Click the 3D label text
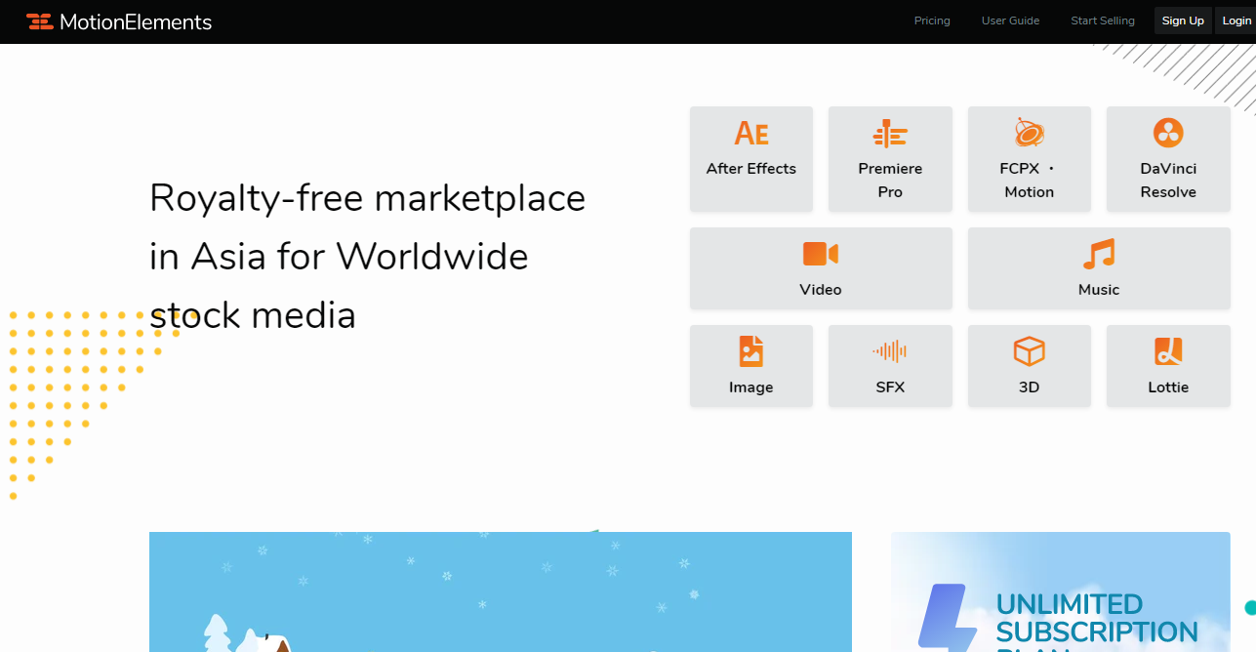Screen dimensions: 1256x652 click(x=1030, y=387)
